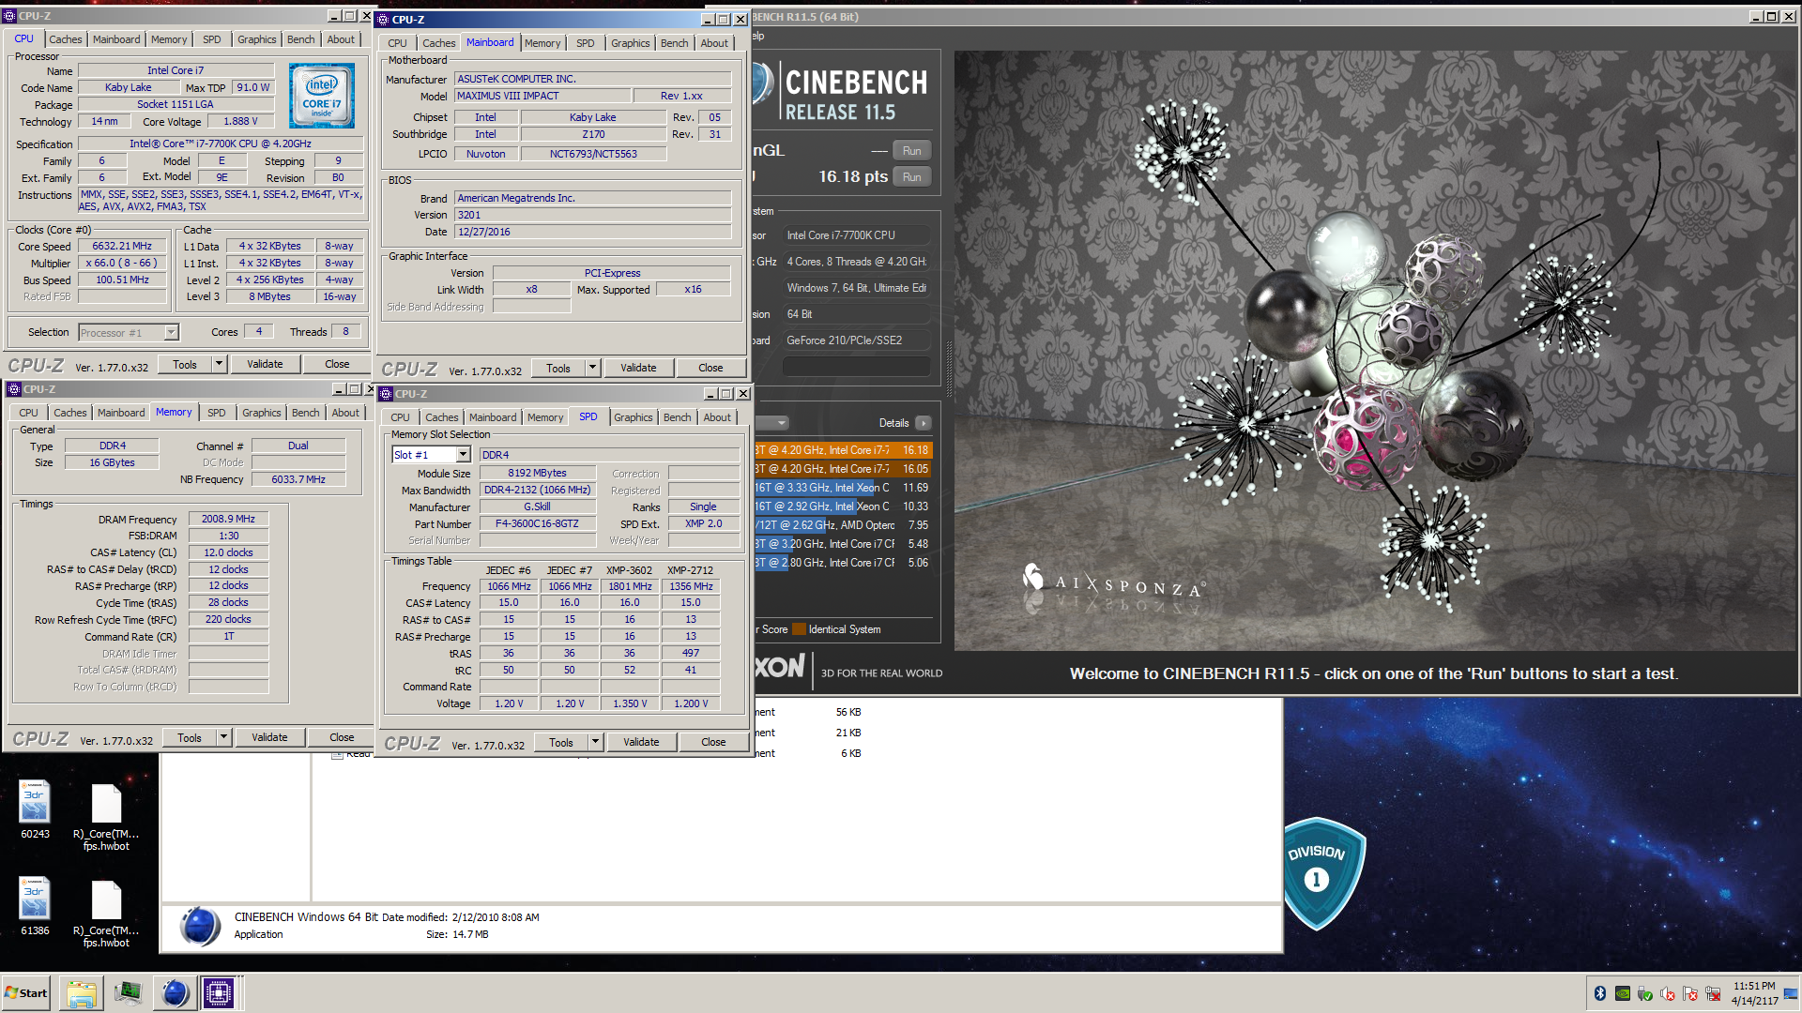Expand Tools arrow in the SPD window

[595, 742]
